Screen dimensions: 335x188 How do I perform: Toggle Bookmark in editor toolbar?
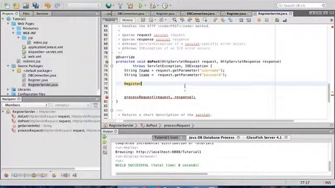pyautogui.click(x=230, y=20)
